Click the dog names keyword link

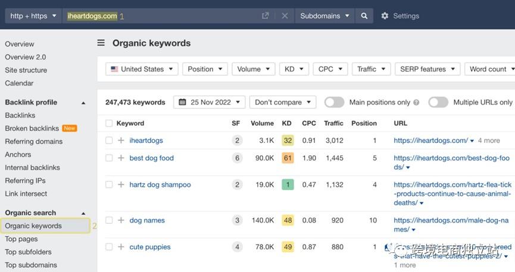coord(147,220)
